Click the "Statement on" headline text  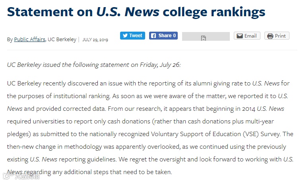click(x=49, y=12)
